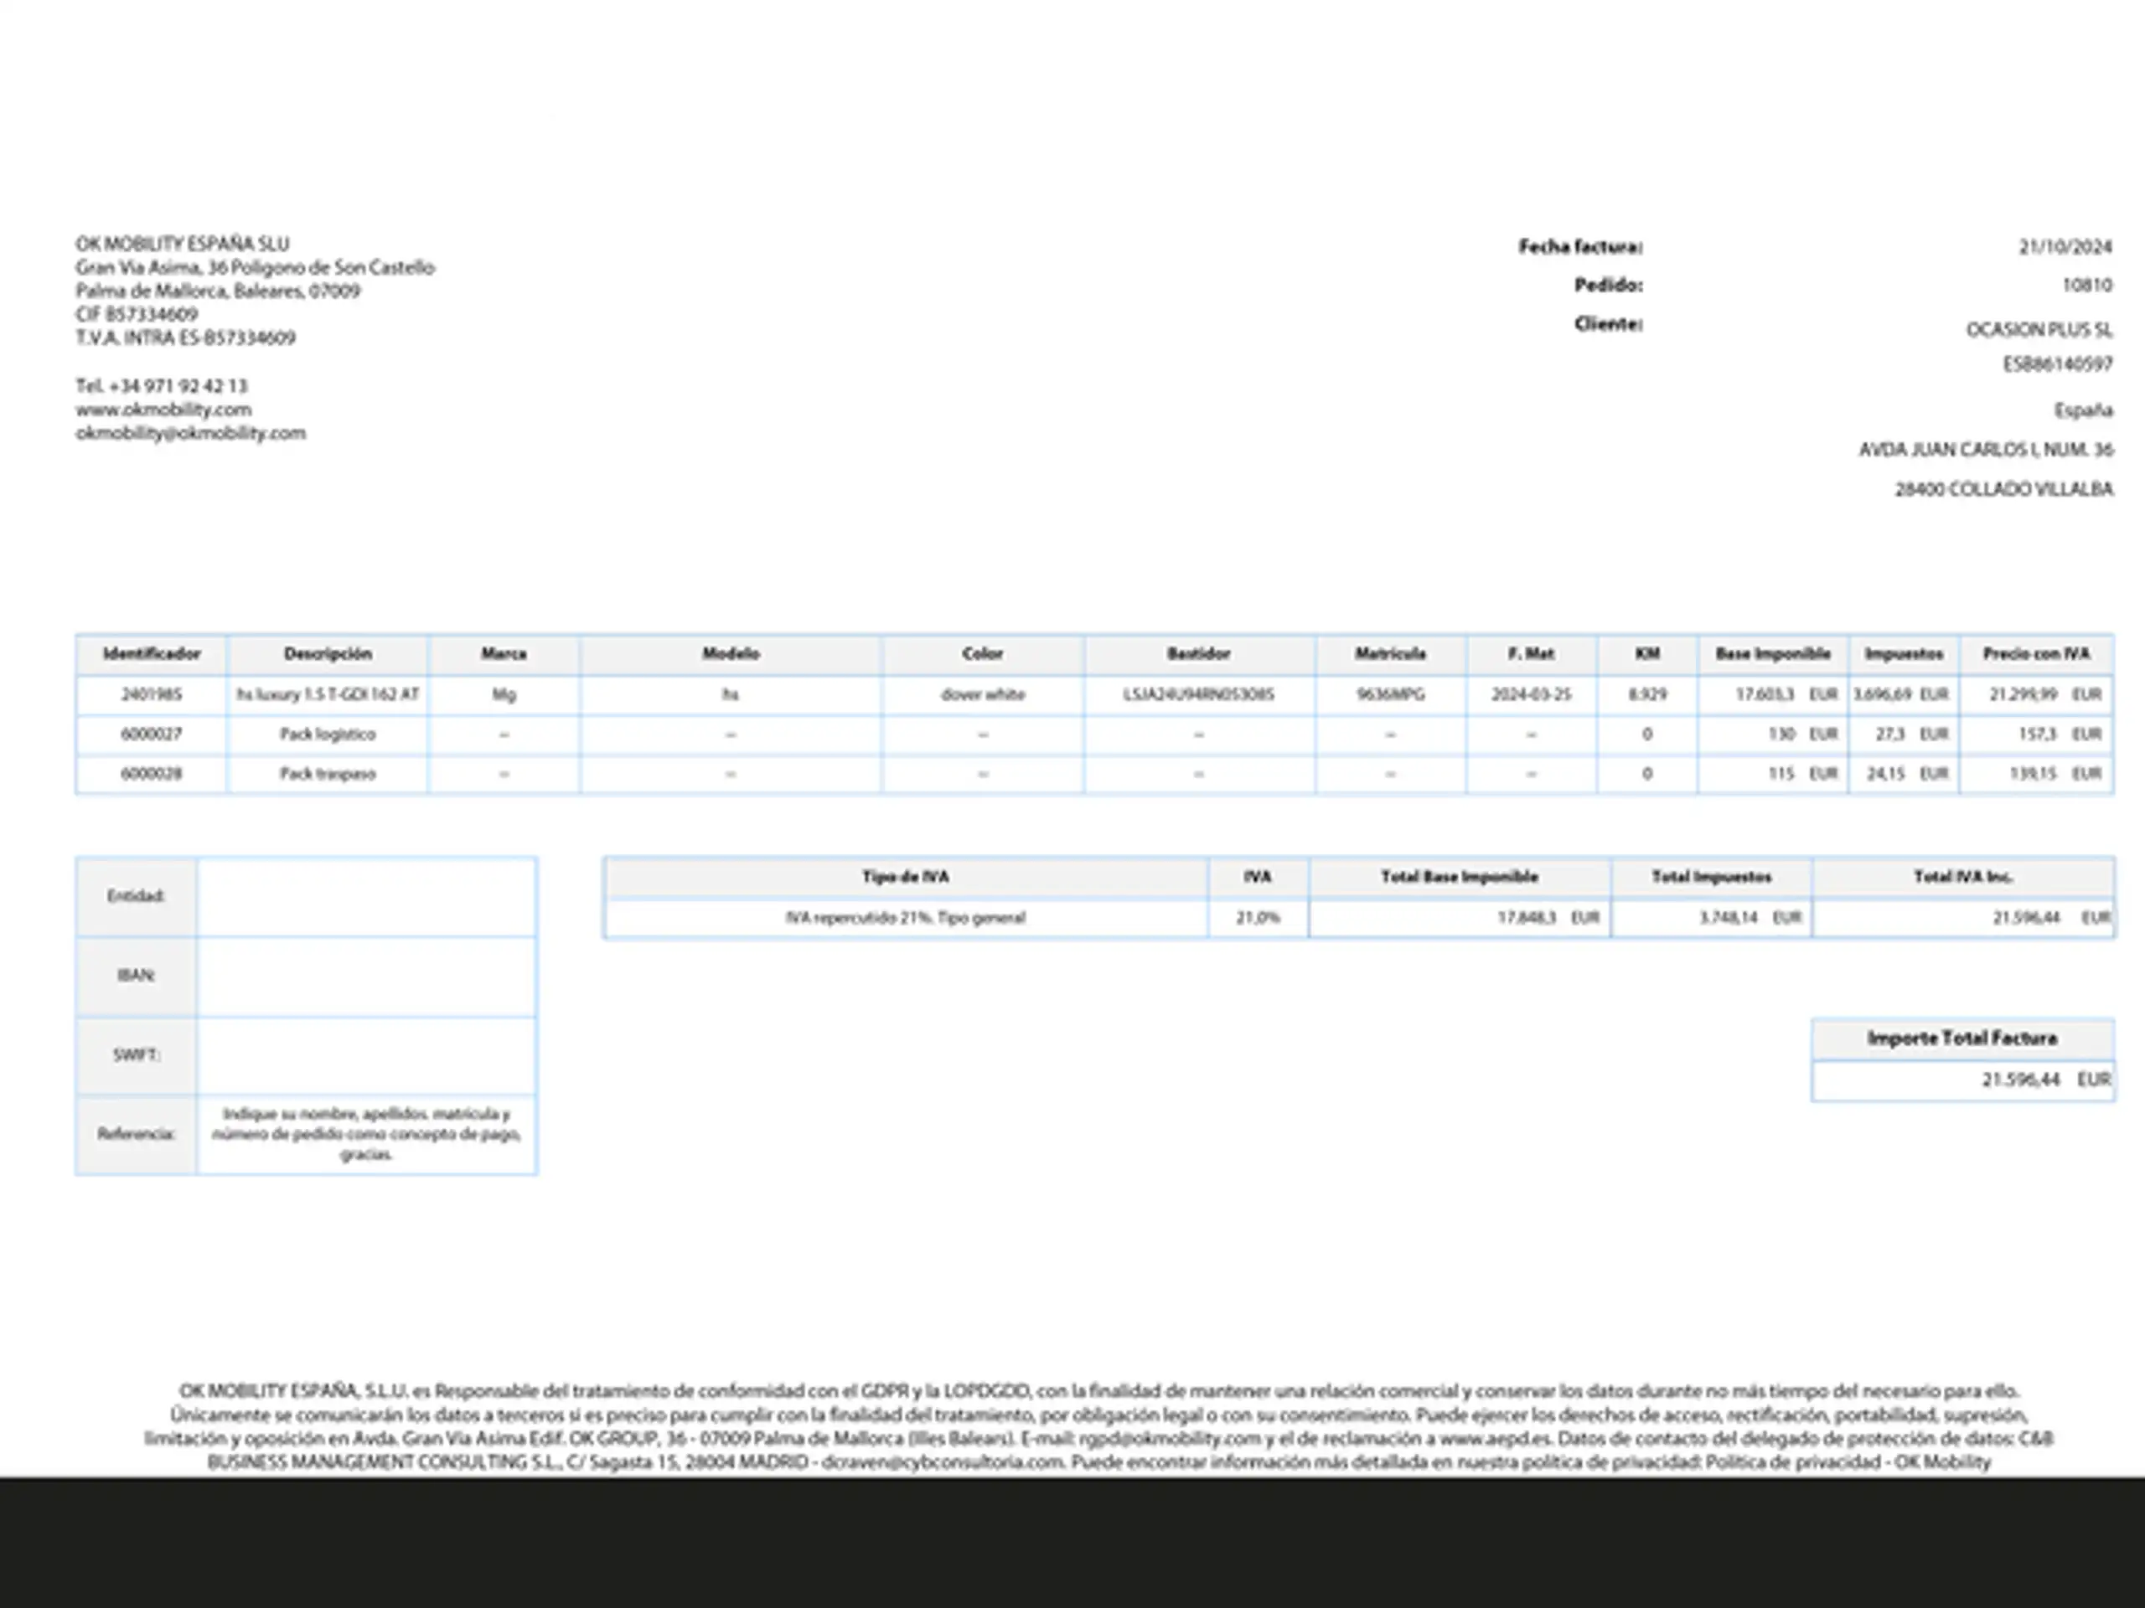Image resolution: width=2145 pixels, height=1608 pixels.
Task: Select total taxes value 3.748,14 EUR
Action: click(x=1750, y=918)
